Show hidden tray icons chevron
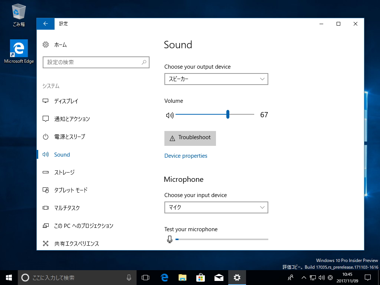The height and width of the screenshot is (285, 380). (304, 278)
